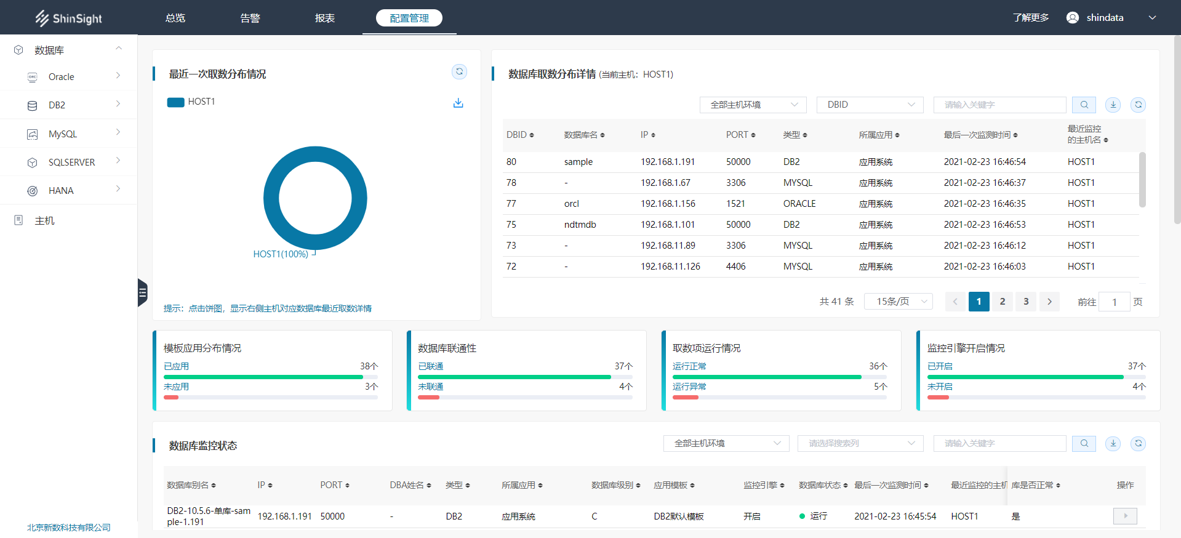Viewport: 1181px width, 538px height.
Task: Open the 15条/页 page size dropdown
Action: click(x=898, y=302)
